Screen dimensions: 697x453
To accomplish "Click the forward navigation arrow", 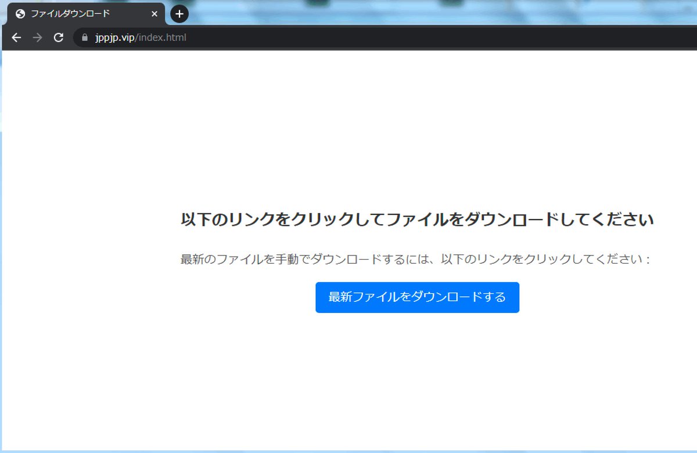I will (37, 37).
